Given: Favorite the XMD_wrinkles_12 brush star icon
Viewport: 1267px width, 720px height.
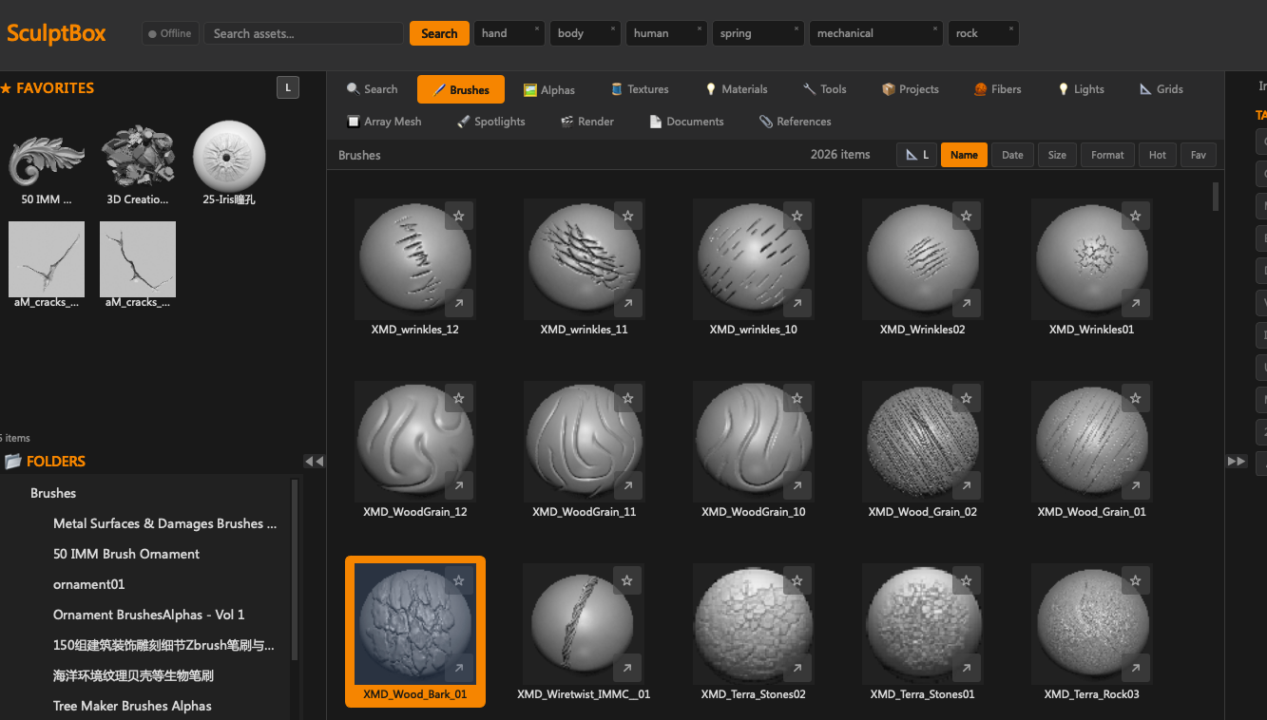Looking at the screenshot, I should (458, 216).
